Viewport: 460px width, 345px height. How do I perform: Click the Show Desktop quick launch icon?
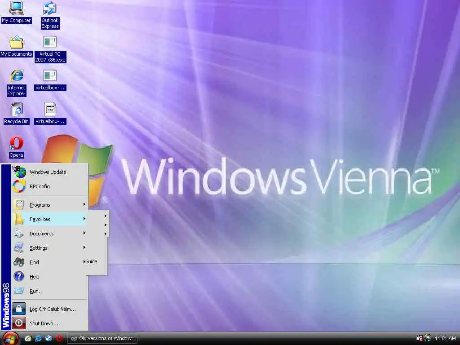coord(28,338)
